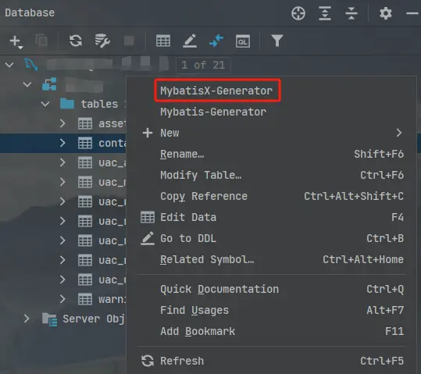Click the Edit Data table toolbar icon
Image resolution: width=421 pixels, height=374 pixels.
pos(163,41)
